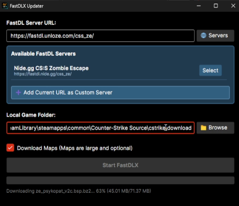
Task: Click the Local Game Folder label
Action: click(31, 115)
